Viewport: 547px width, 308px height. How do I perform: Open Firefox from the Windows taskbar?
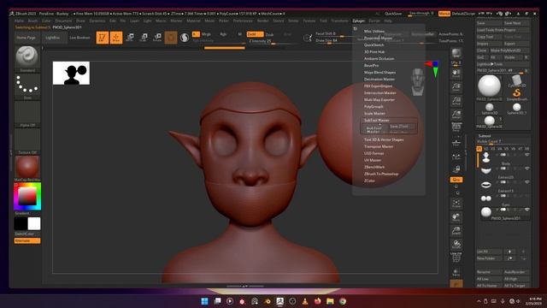(x=317, y=301)
